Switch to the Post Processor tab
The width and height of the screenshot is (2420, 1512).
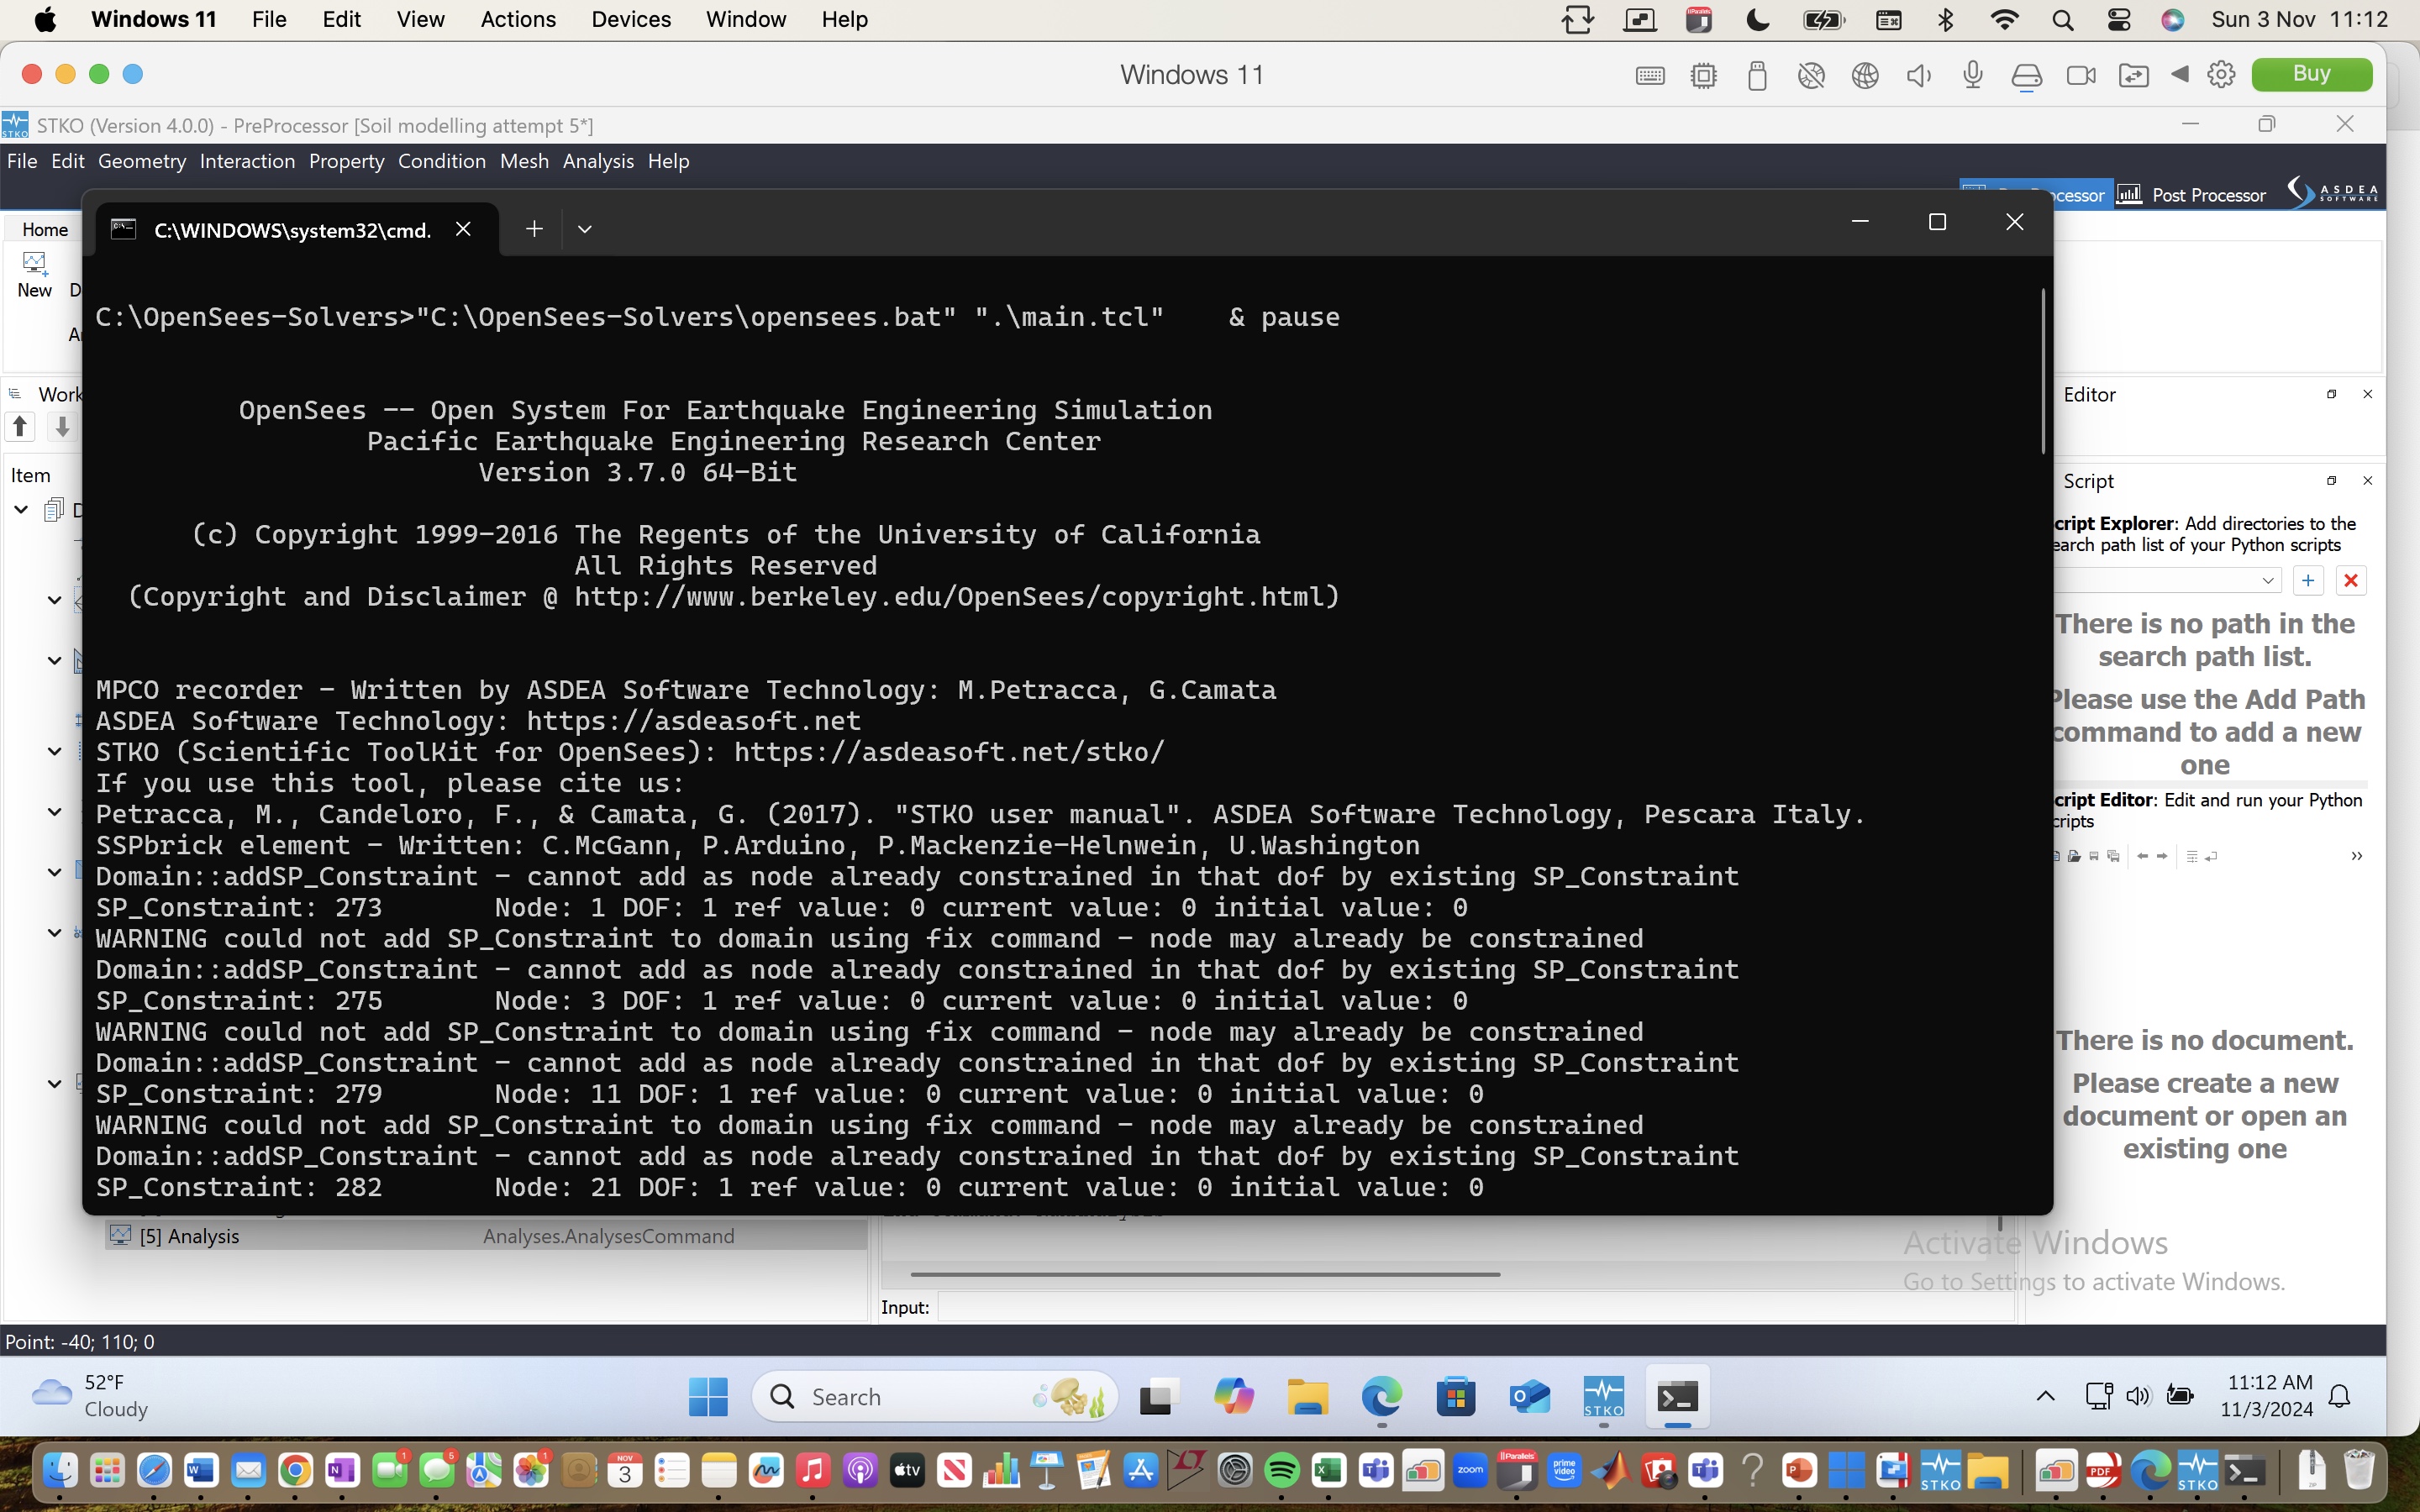point(2192,194)
